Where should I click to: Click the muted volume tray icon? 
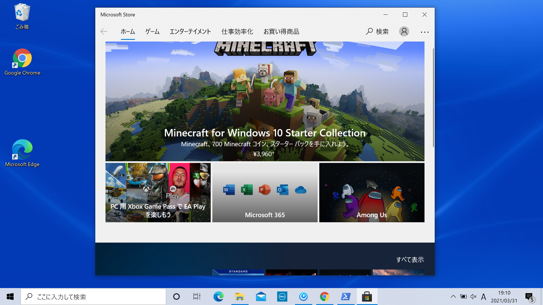point(473,297)
